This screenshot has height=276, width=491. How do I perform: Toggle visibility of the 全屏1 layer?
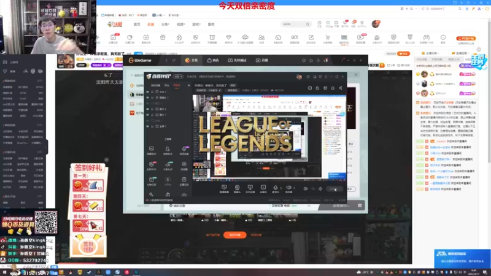(x=147, y=126)
